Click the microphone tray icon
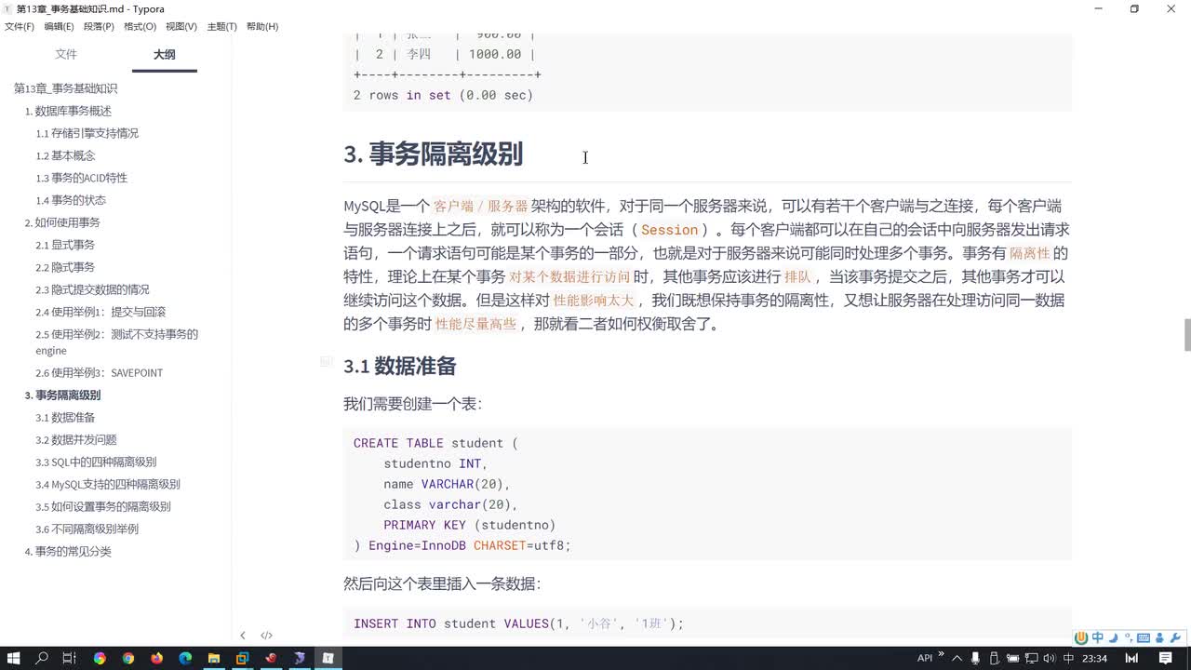1191x670 pixels. point(973,658)
